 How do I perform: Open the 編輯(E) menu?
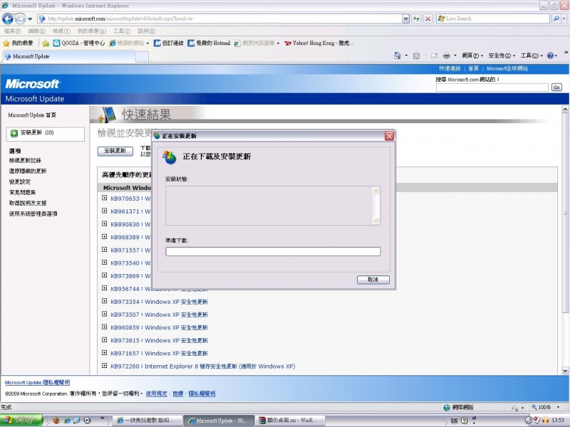click(37, 31)
